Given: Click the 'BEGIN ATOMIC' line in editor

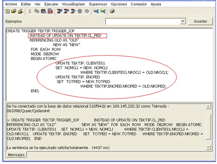Looking at the screenshot, I should click(44, 59).
